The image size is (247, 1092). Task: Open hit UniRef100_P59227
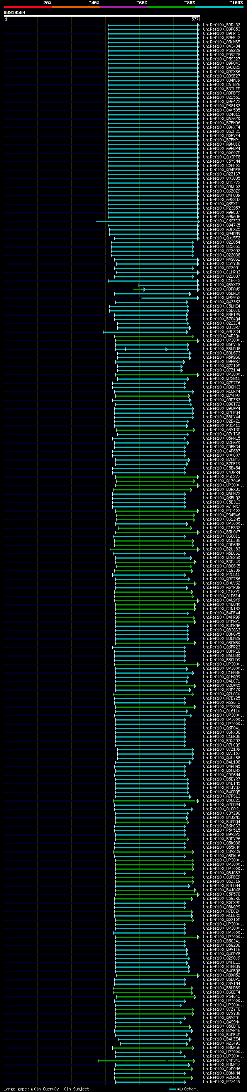(221, 59)
